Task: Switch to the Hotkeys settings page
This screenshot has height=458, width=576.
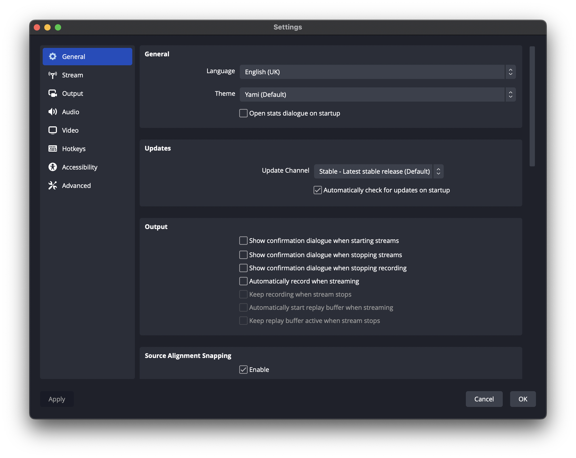Action: pos(74,149)
